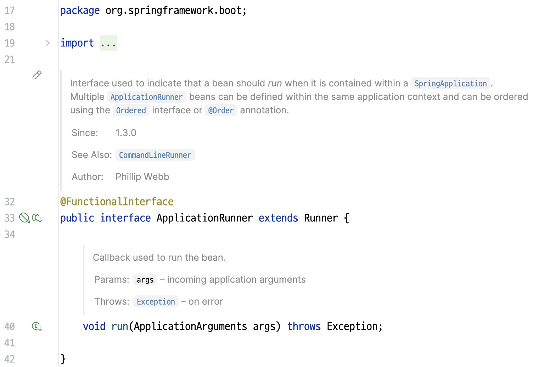Viewport: 550px width, 367px height.
Task: Navigate to the Ordered interface link
Action: coord(131,110)
